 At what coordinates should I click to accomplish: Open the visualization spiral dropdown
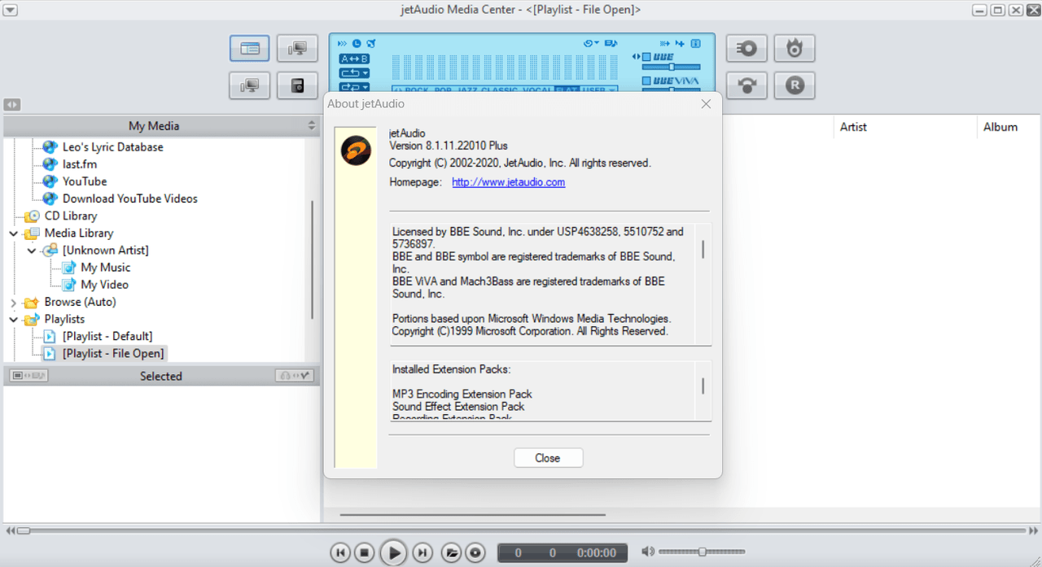click(x=591, y=43)
